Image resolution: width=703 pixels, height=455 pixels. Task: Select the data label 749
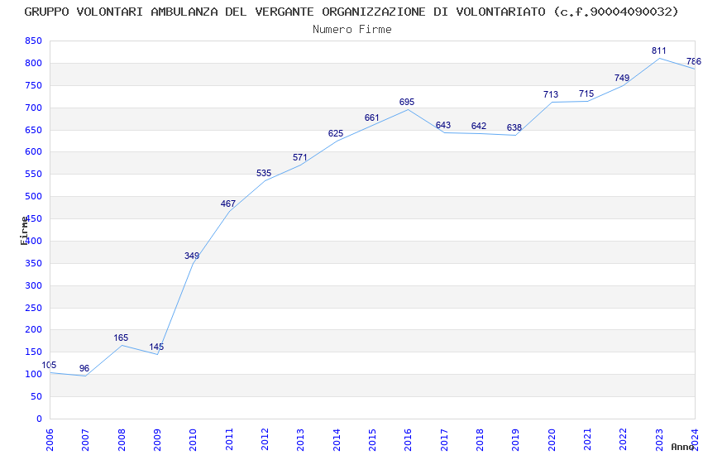[622, 78]
